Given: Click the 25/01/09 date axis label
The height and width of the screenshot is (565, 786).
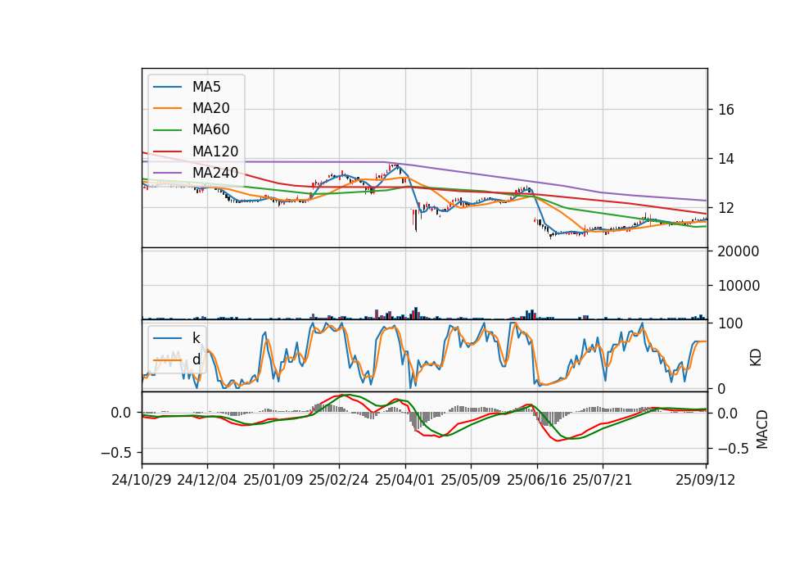Looking at the screenshot, I should tap(273, 480).
